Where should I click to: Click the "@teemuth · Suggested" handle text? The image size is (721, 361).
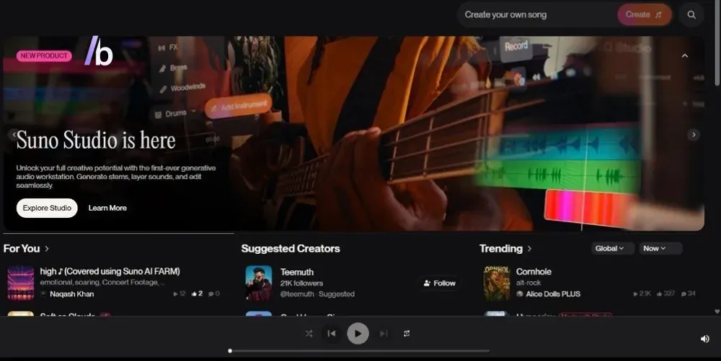pos(317,294)
